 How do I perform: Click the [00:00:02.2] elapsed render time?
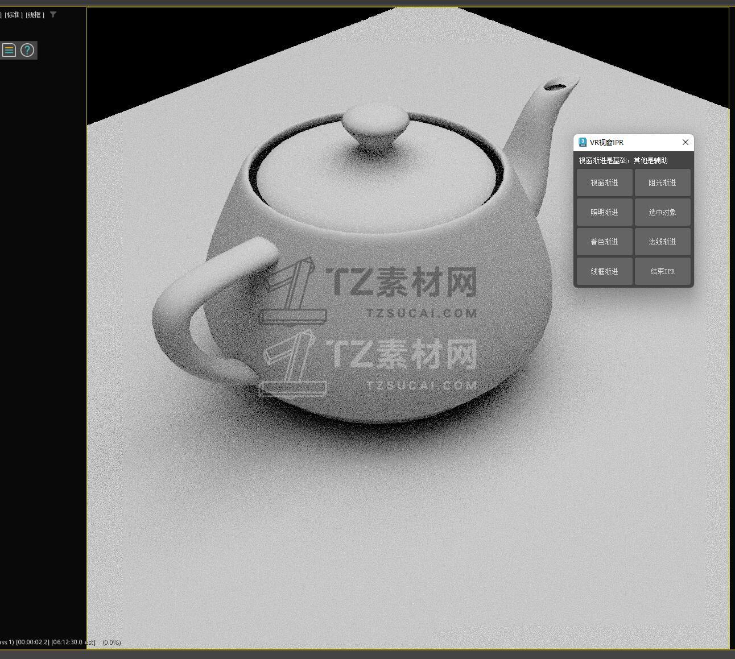[x=32, y=643]
